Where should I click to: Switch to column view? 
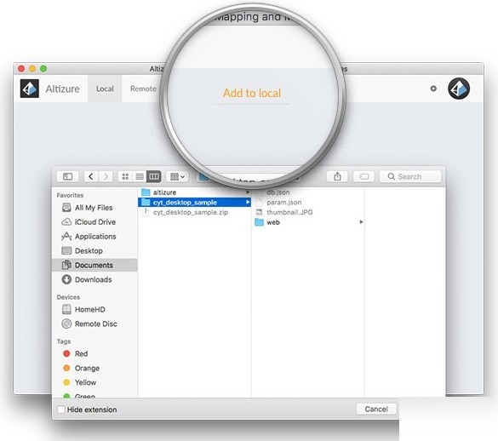pyautogui.click(x=154, y=176)
